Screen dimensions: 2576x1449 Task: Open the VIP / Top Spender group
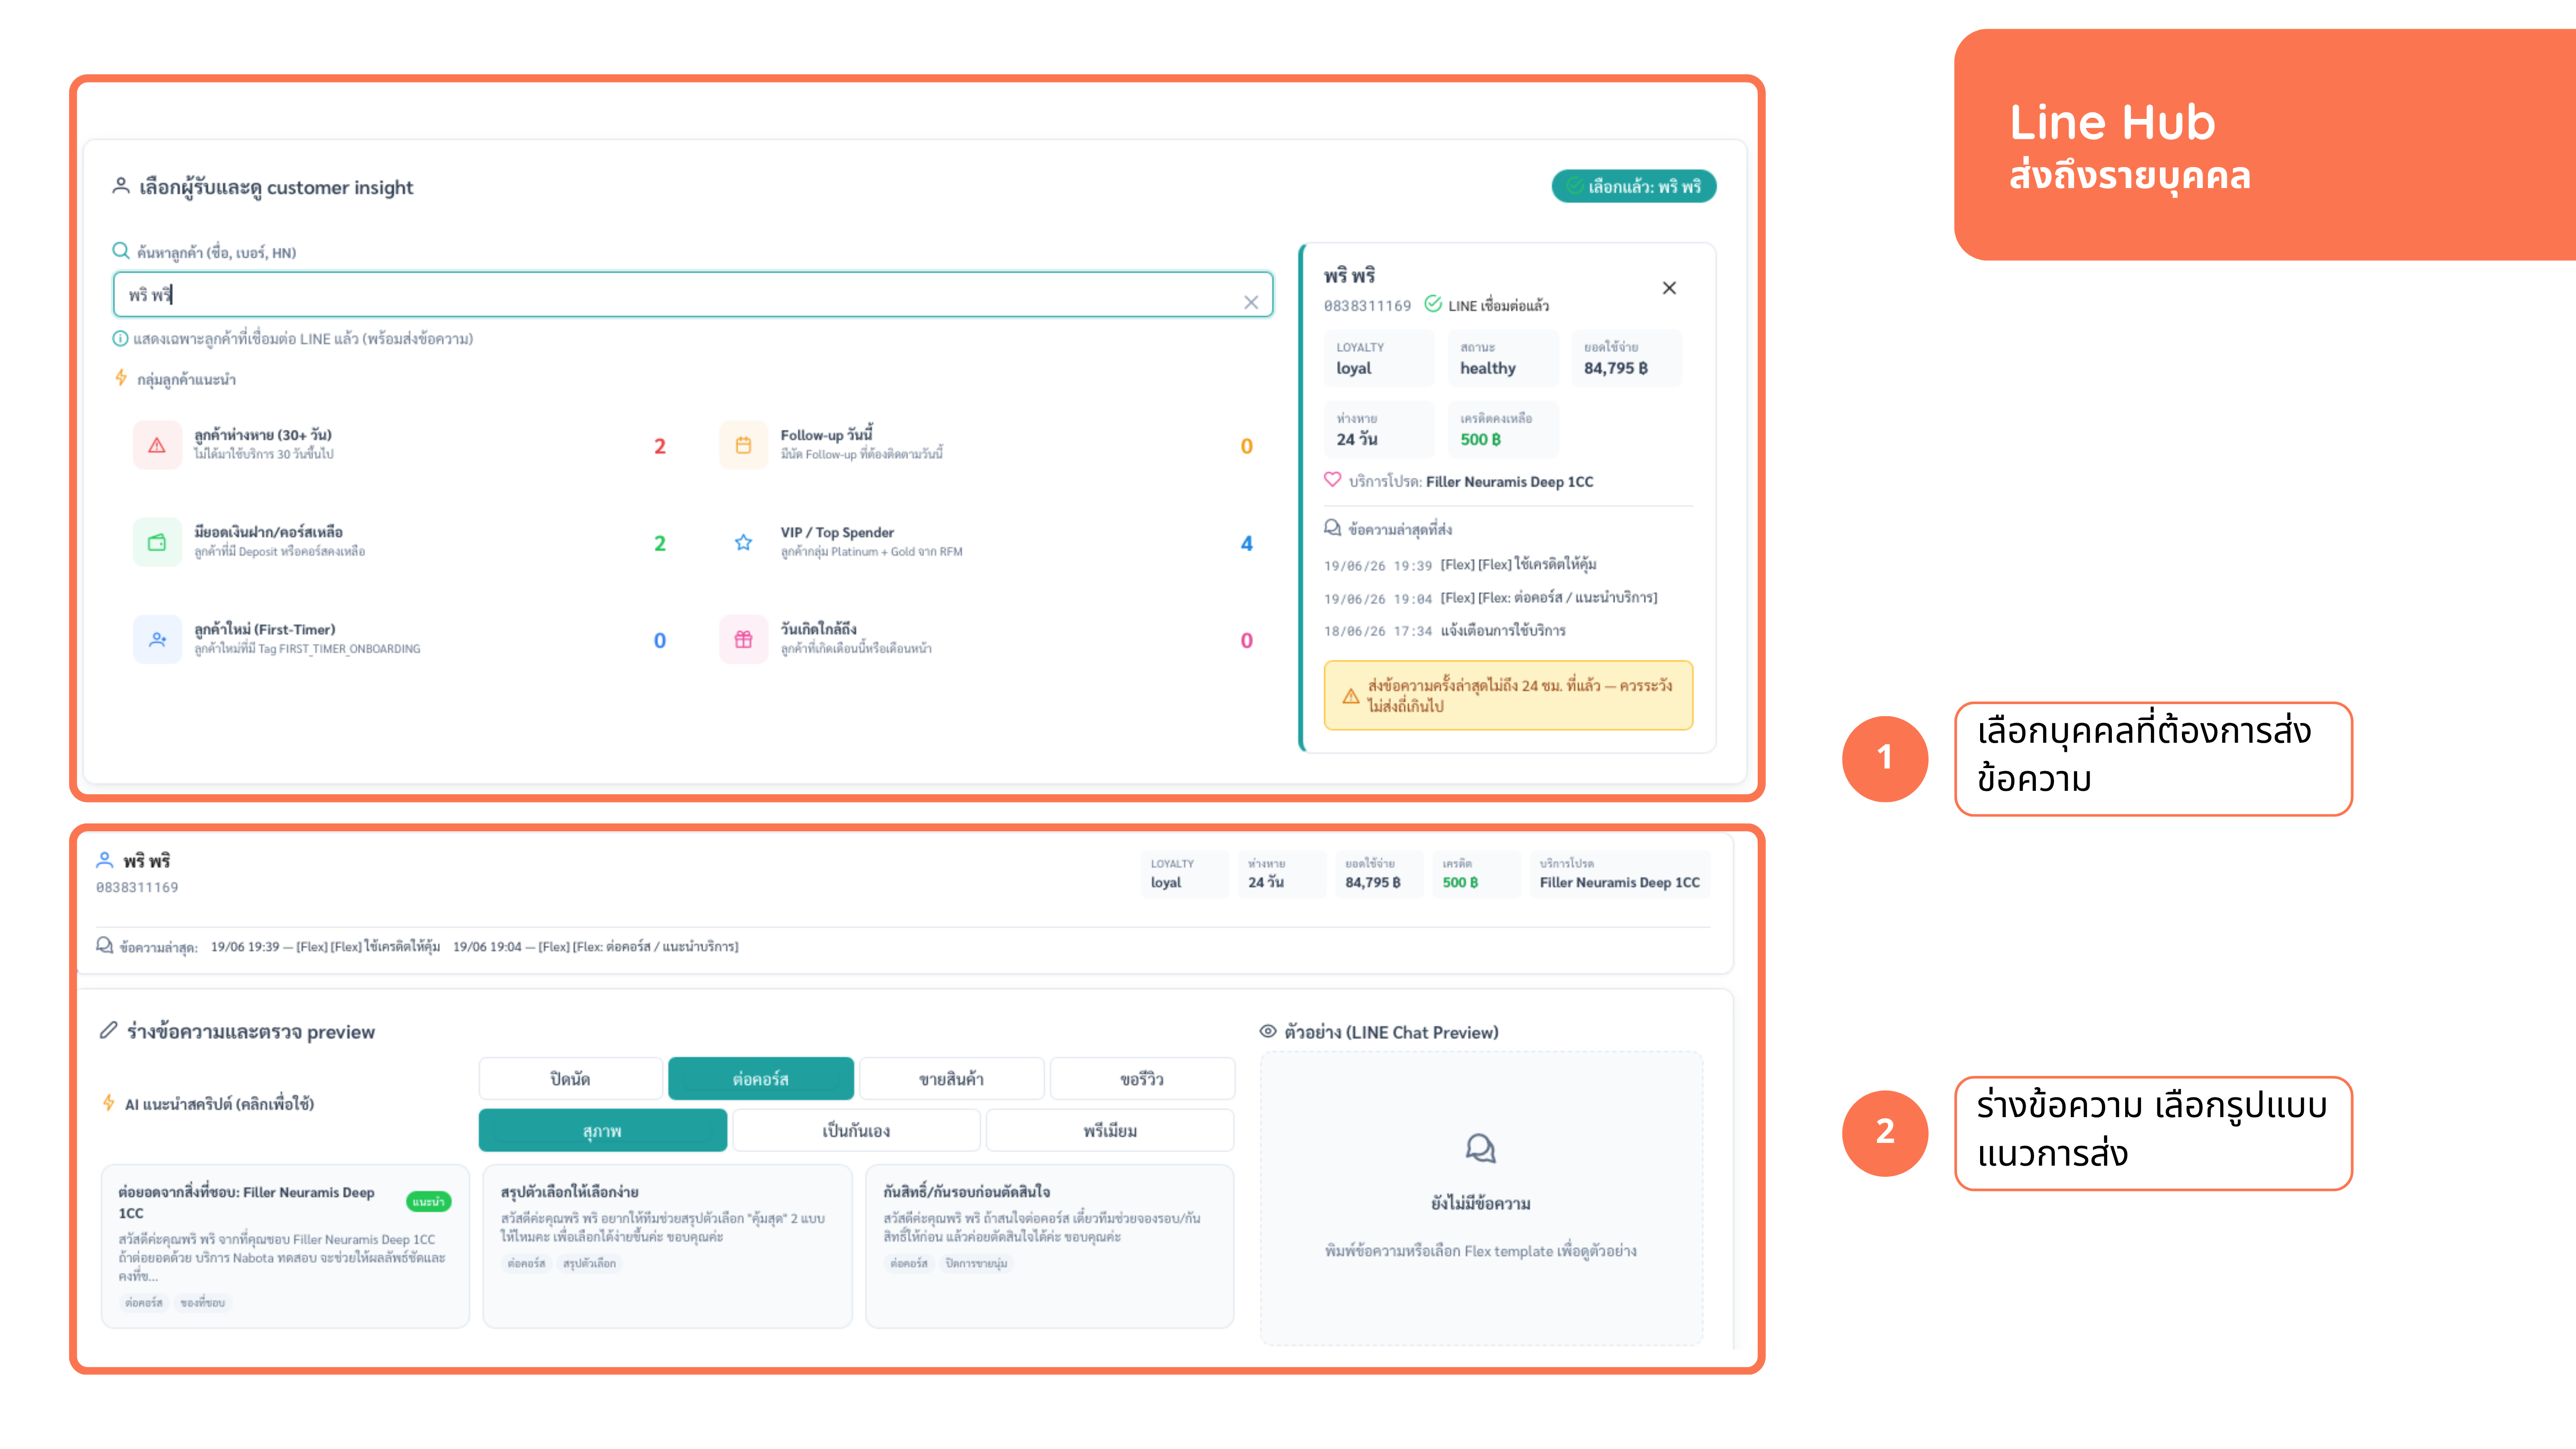(x=988, y=542)
